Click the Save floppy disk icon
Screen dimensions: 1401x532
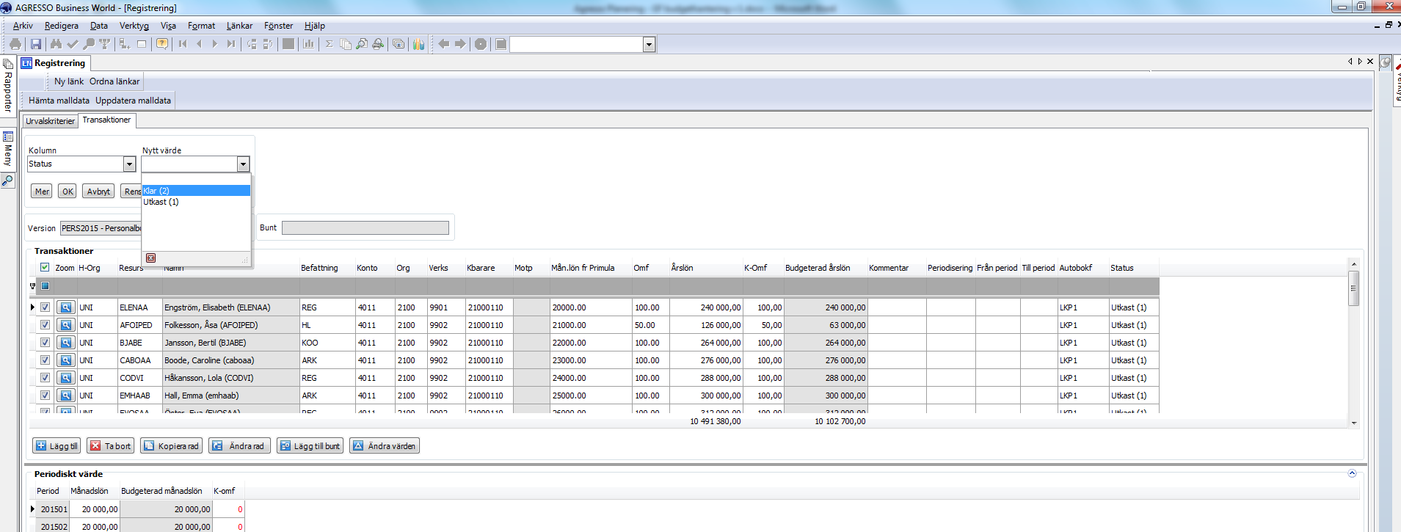[x=35, y=44]
